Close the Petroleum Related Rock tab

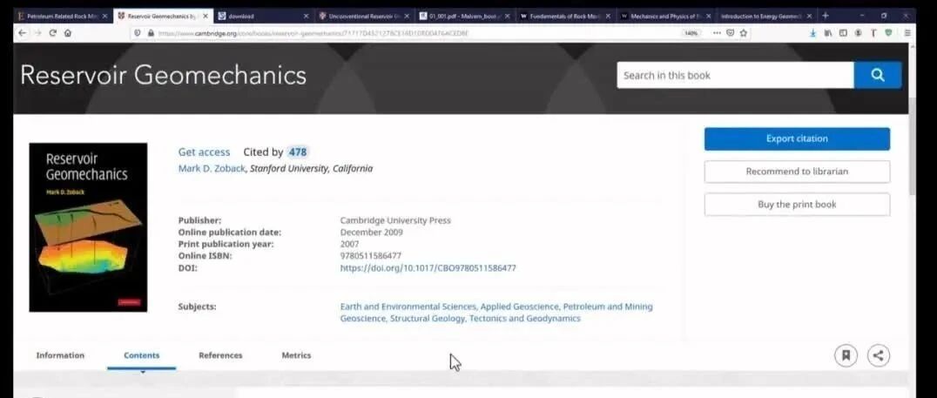click(104, 17)
